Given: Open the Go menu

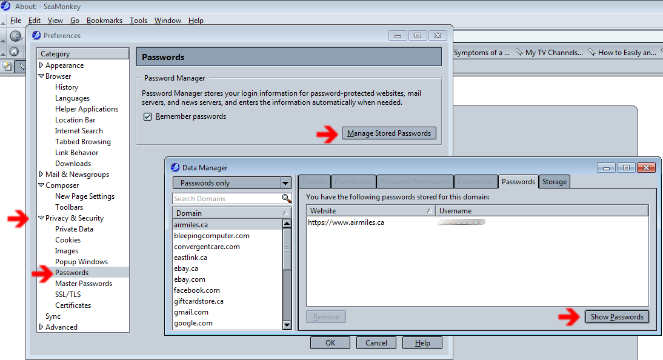Looking at the screenshot, I should [x=75, y=21].
